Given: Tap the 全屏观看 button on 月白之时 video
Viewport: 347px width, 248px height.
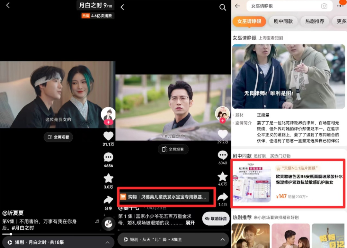Looking at the screenshot, I should pyautogui.click(x=58, y=137).
